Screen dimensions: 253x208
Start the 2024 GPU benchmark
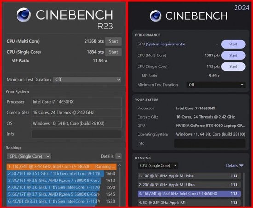(x=233, y=44)
